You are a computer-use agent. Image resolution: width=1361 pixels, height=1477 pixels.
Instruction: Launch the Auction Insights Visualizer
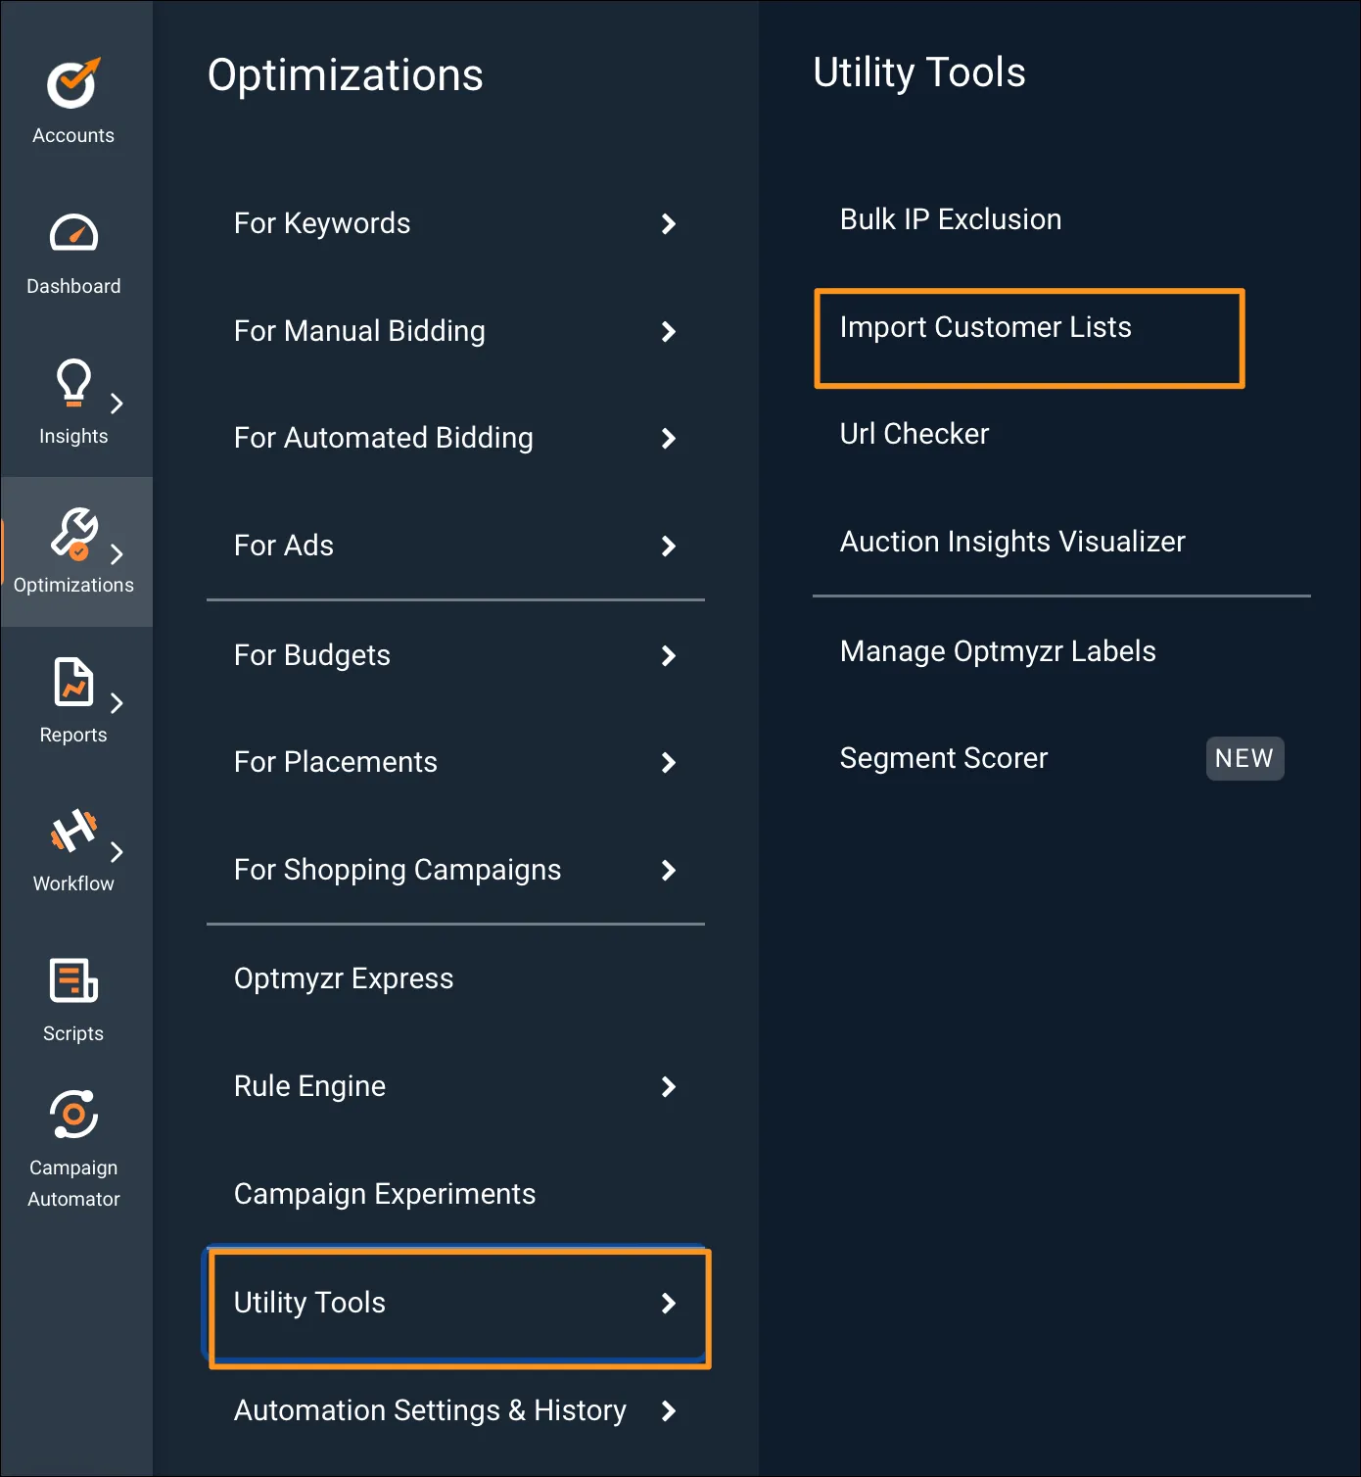click(x=1012, y=542)
